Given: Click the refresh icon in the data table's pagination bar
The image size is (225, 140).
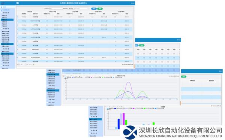Looking at the screenshot, I should pos(34,65).
